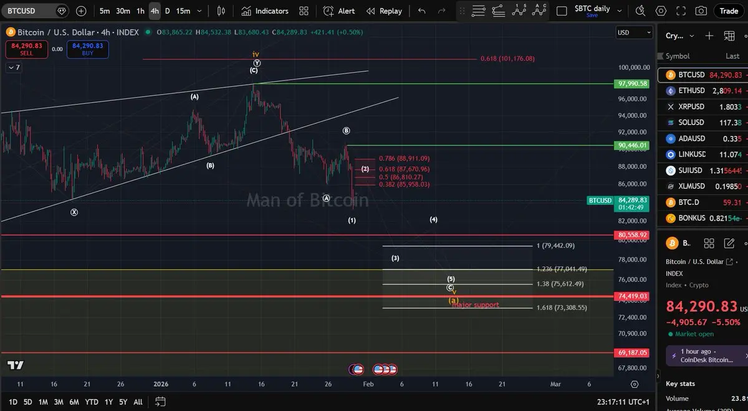Select XLMUSD in the watchlist

click(x=703, y=186)
